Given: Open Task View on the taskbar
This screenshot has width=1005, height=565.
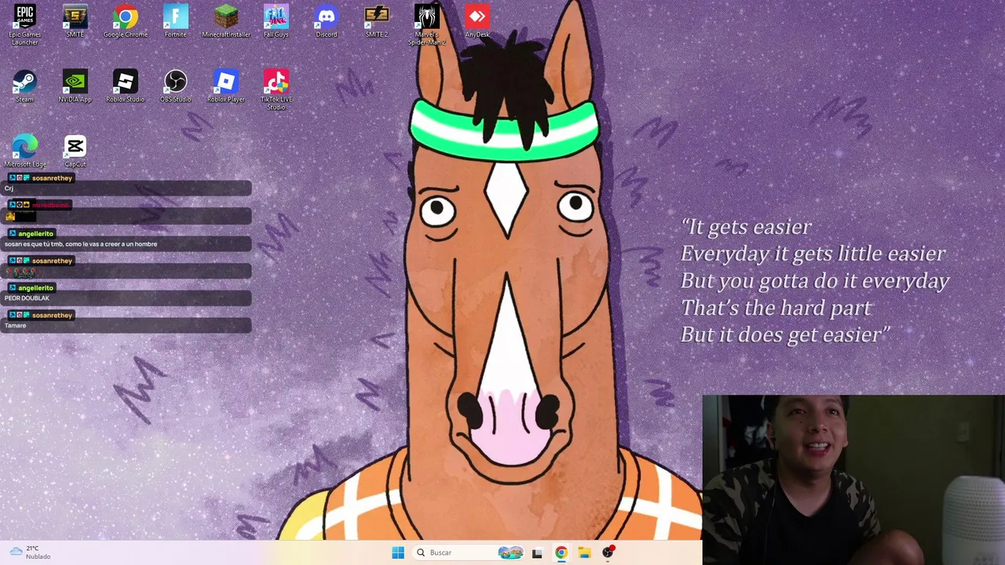Looking at the screenshot, I should [x=537, y=552].
